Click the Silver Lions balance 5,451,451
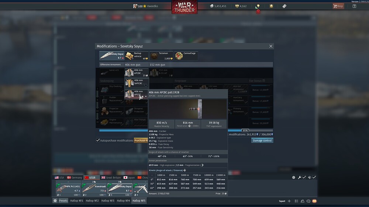The height and width of the screenshot is (207, 369). pyautogui.click(x=218, y=6)
